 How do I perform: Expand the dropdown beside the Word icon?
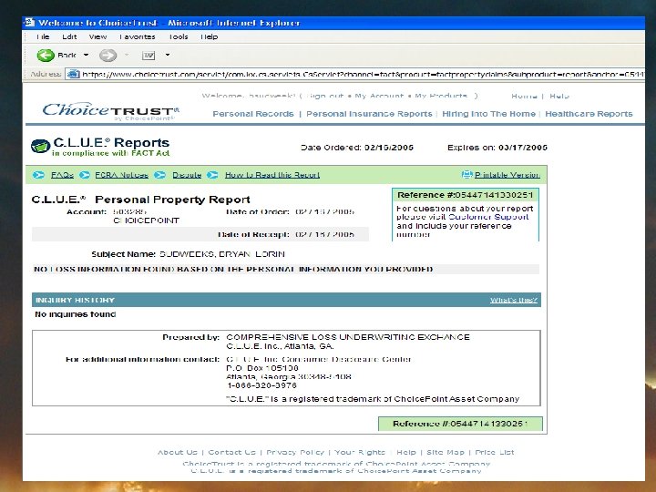coord(168,55)
